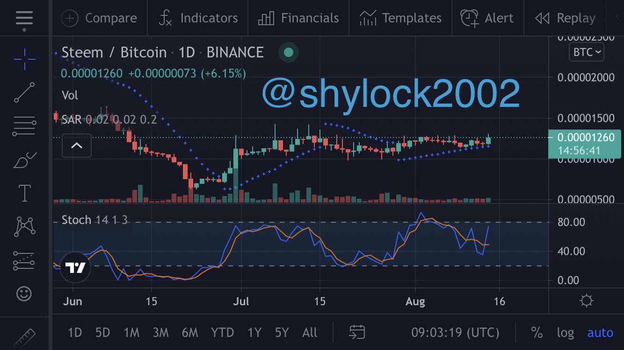Open the Compare symbol dialog

[x=100, y=18]
